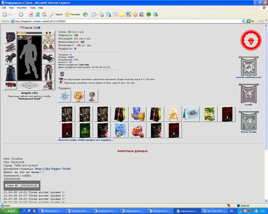The width and height of the screenshot is (268, 214).
Task: Click the orange @ toolbar icon
Action: (135, 15)
